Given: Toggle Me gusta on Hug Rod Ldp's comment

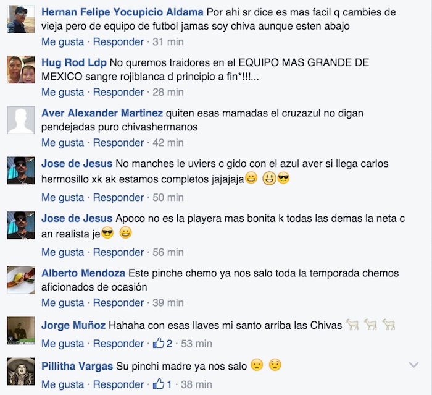Looking at the screenshot, I should coord(62,93).
